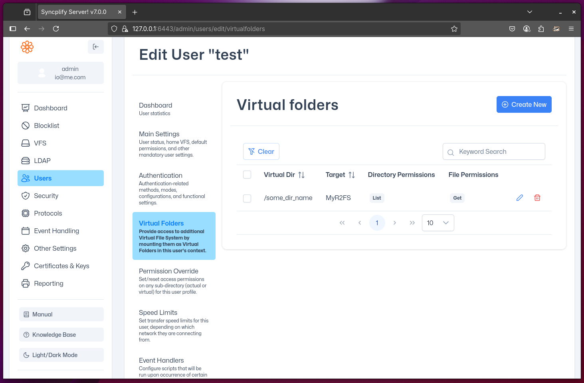Click the Security shield icon

point(26,196)
